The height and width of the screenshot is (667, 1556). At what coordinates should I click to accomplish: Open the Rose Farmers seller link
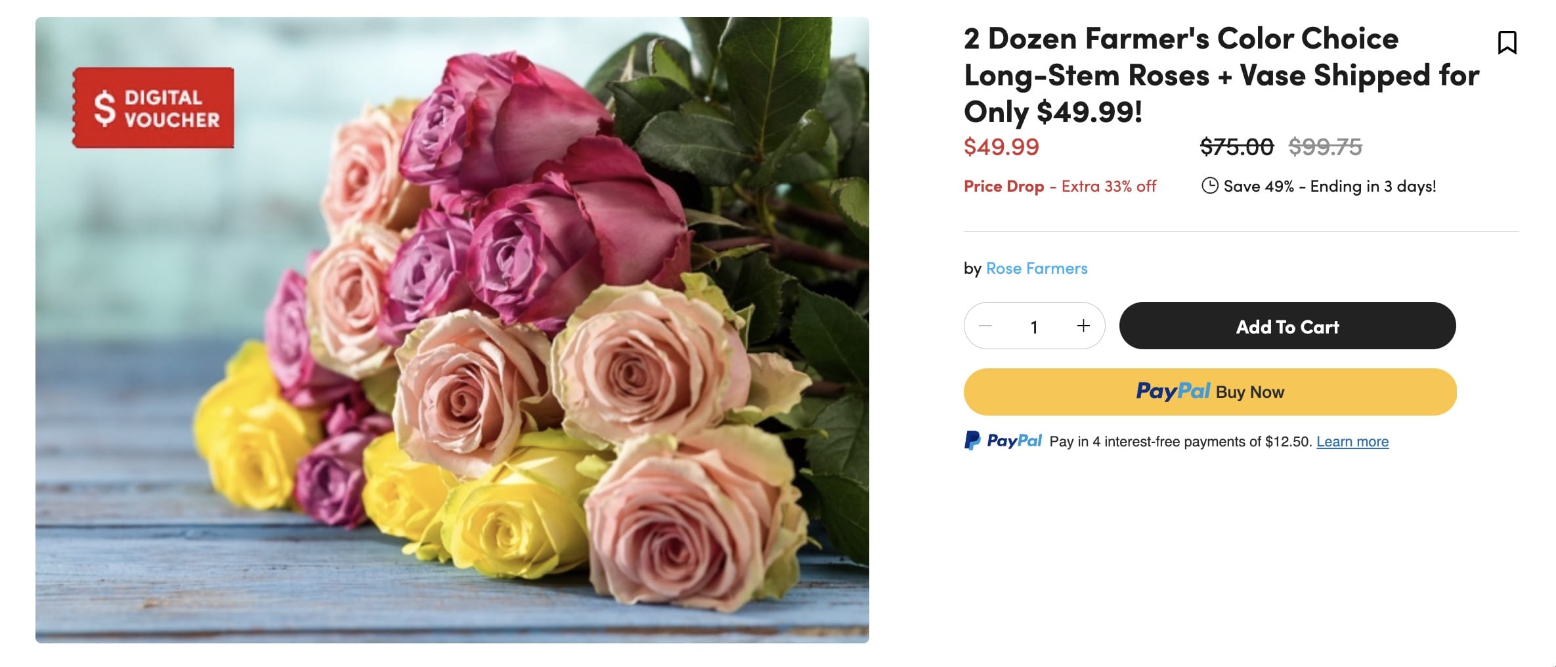click(x=1036, y=268)
